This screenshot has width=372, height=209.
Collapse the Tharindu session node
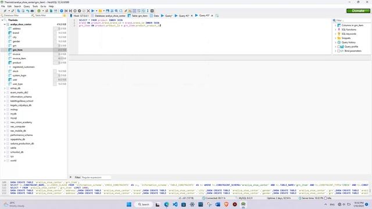pyautogui.click(x=2, y=20)
